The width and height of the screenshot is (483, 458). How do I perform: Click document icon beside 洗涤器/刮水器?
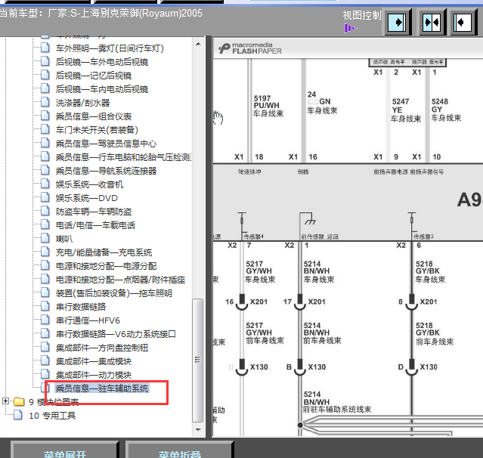[45, 102]
